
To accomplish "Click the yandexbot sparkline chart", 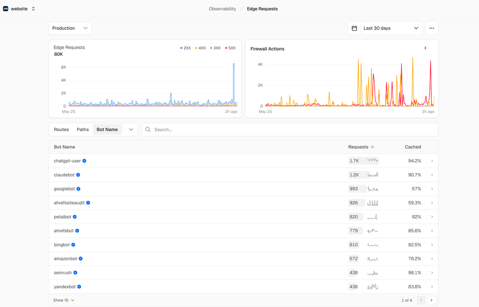I will [373, 287].
